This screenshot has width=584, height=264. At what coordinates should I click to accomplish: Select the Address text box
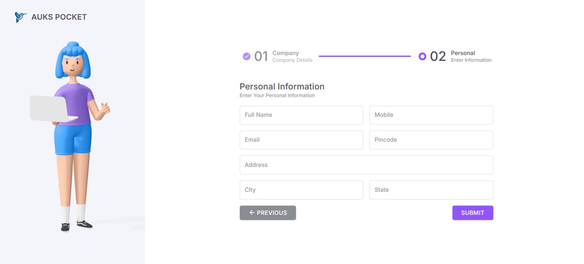click(366, 165)
